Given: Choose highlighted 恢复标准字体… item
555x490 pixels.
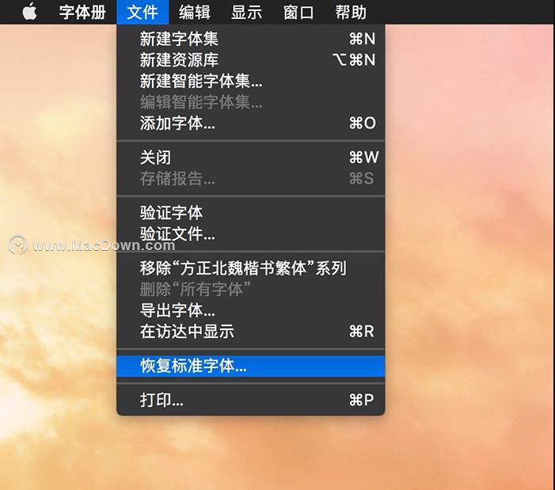Looking at the screenshot, I should 251,366.
